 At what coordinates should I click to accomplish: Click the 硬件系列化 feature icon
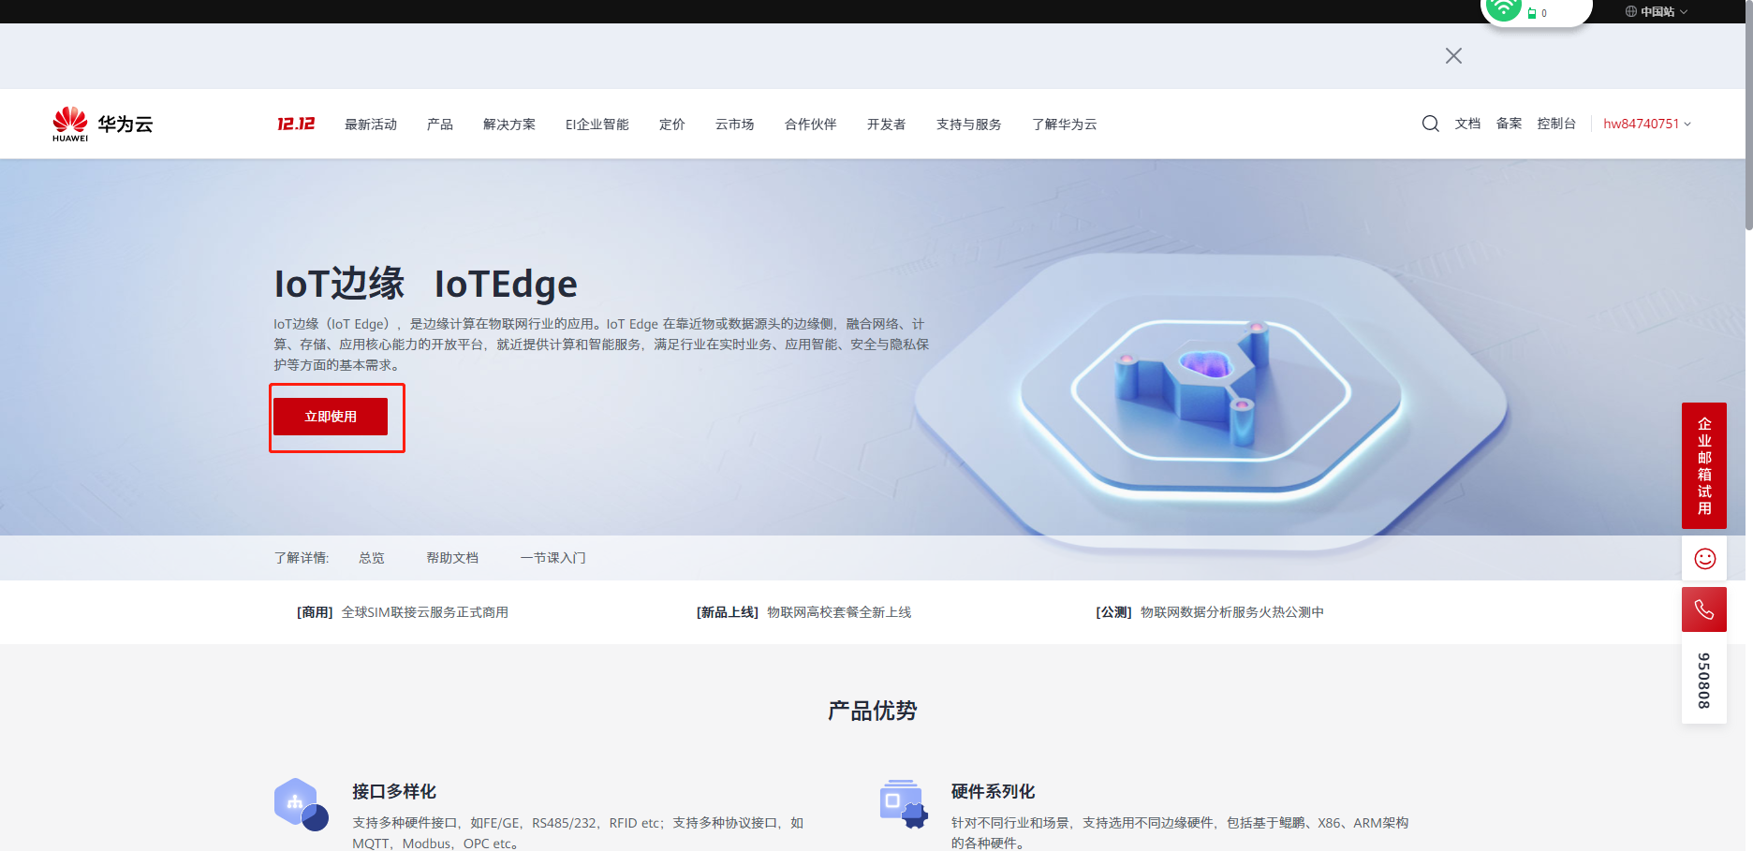[903, 803]
